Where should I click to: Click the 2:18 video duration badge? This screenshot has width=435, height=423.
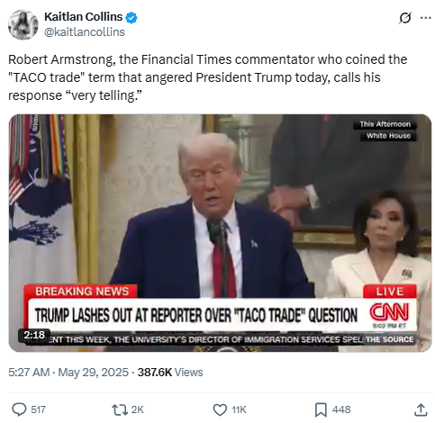click(x=34, y=335)
